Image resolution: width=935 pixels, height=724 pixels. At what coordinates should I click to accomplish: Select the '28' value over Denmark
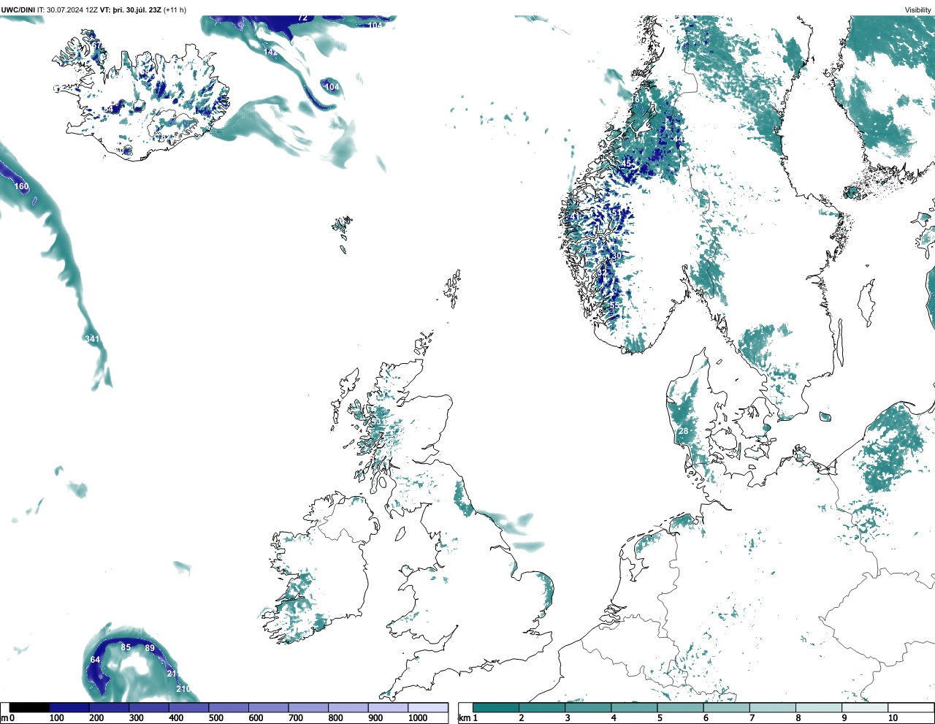[x=684, y=431]
